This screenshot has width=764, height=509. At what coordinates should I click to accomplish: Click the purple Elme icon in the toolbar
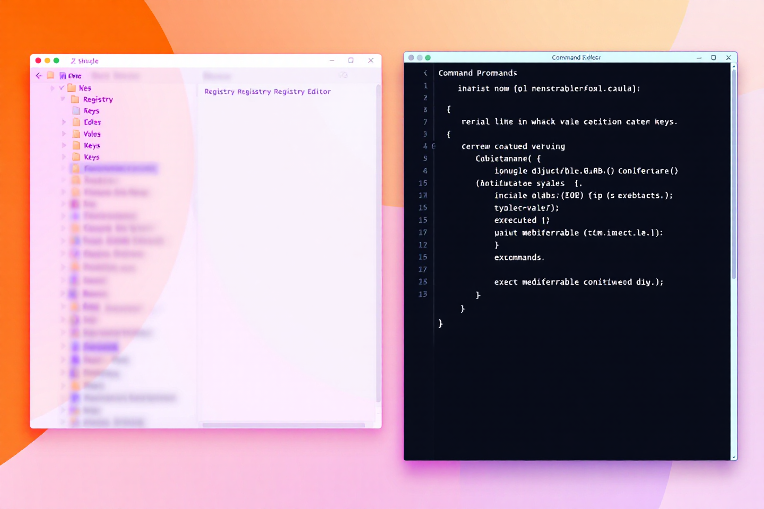(x=63, y=76)
